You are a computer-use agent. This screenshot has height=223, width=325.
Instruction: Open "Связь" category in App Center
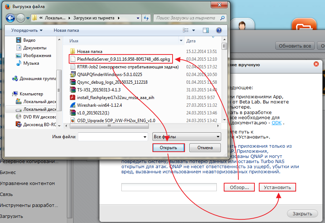[7, 194]
